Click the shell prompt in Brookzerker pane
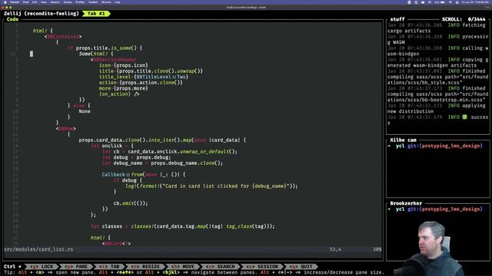This screenshot has width=492, height=276. point(435,209)
